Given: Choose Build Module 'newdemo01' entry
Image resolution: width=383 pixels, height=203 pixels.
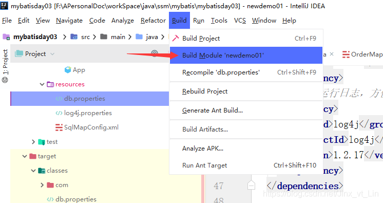Looking at the screenshot, I should (246, 56).
